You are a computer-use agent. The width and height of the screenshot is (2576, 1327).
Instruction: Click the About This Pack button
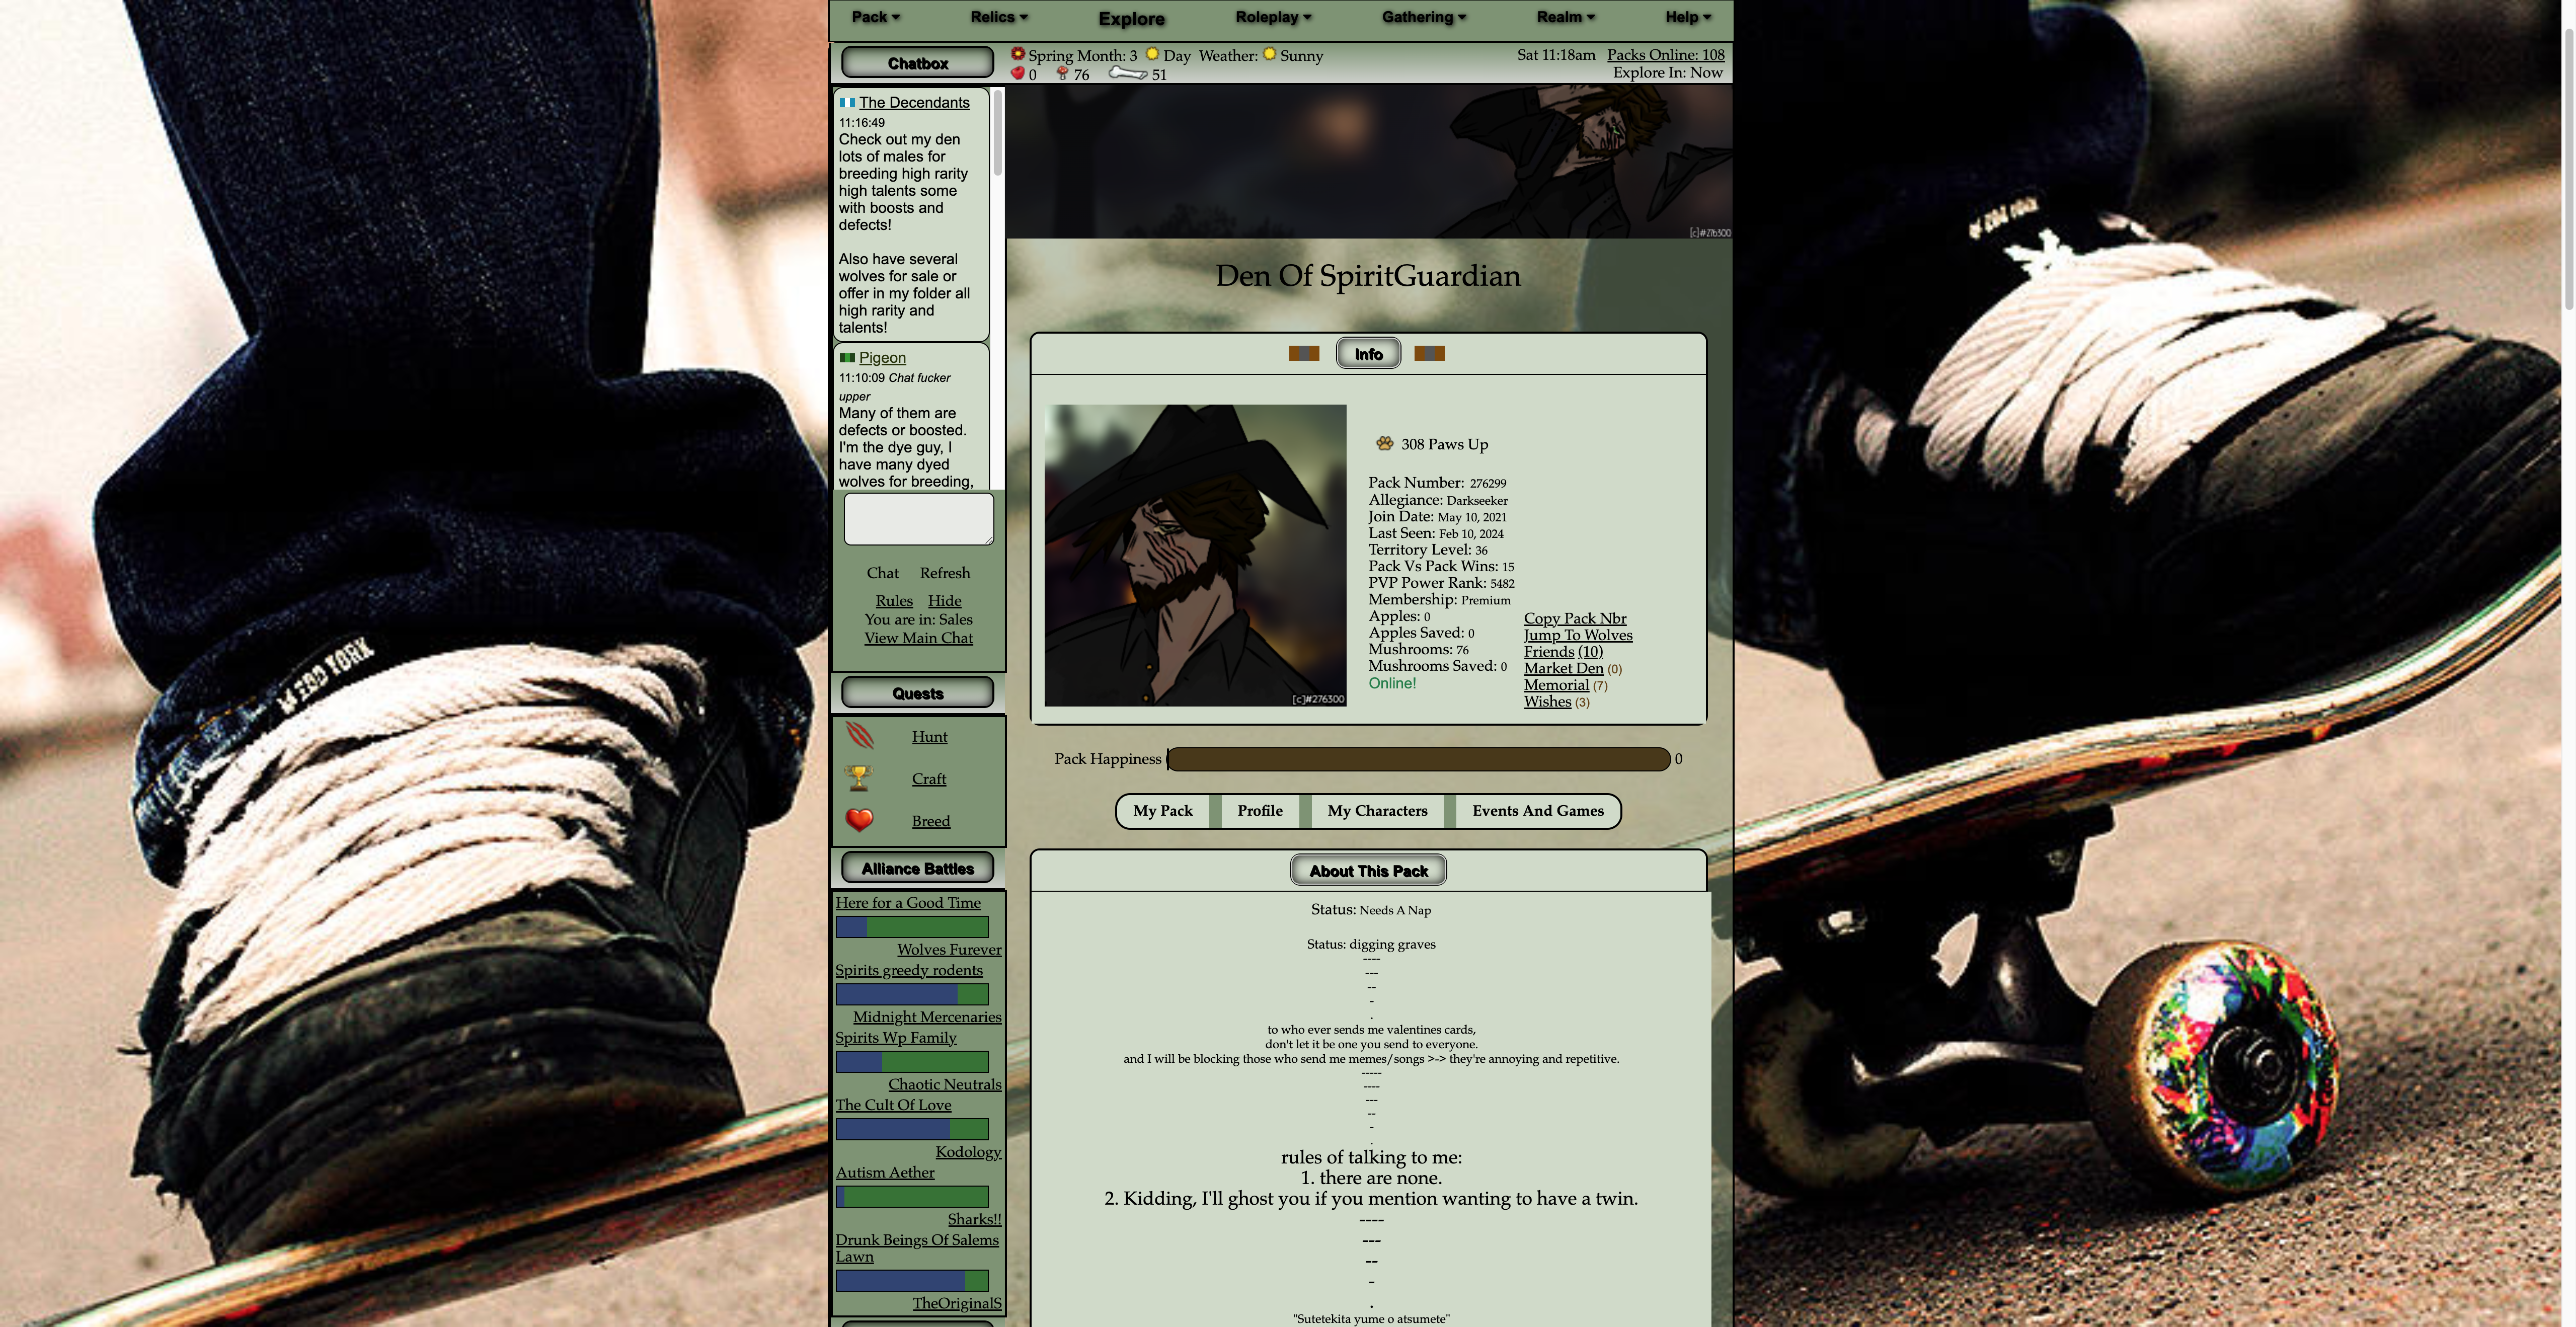[x=1368, y=871]
